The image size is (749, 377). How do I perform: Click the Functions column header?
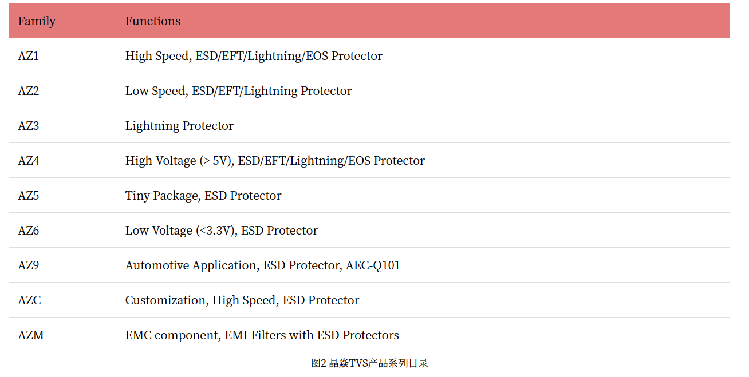point(153,21)
